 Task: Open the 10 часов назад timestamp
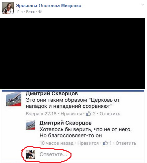(56, 143)
